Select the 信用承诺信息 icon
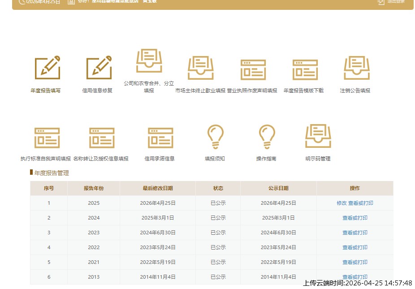The height and width of the screenshot is (289, 415). [160, 138]
